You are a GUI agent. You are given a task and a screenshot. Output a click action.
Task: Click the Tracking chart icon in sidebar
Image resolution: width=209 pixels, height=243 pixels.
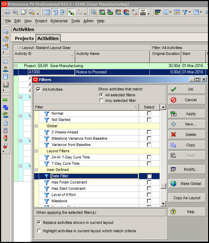pyautogui.click(x=6, y=84)
